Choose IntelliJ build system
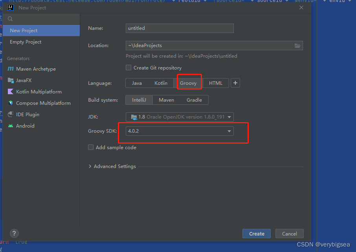This screenshot has width=356, height=252. point(139,100)
